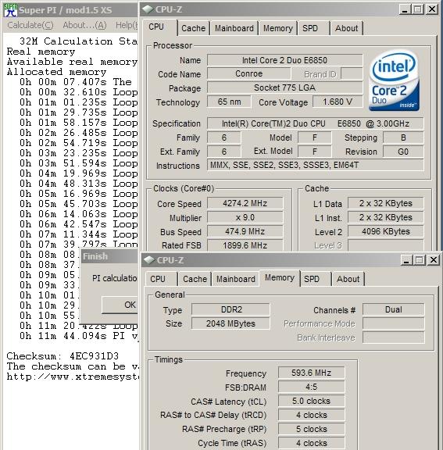443x450 pixels.
Task: Open About tab in lower CPU-Z window
Action: coord(348,279)
